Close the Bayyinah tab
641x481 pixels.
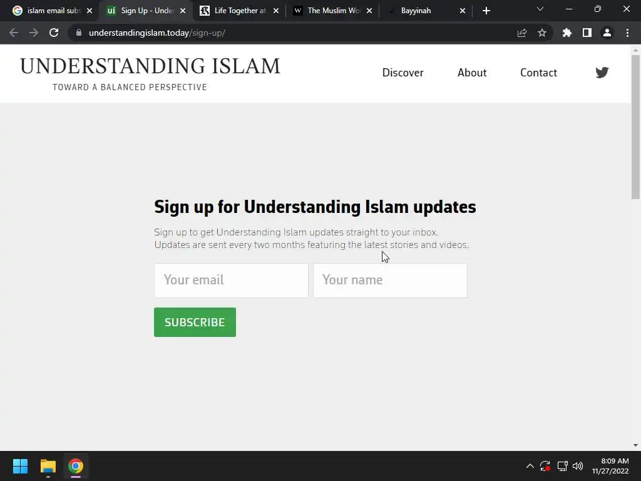[x=463, y=11]
